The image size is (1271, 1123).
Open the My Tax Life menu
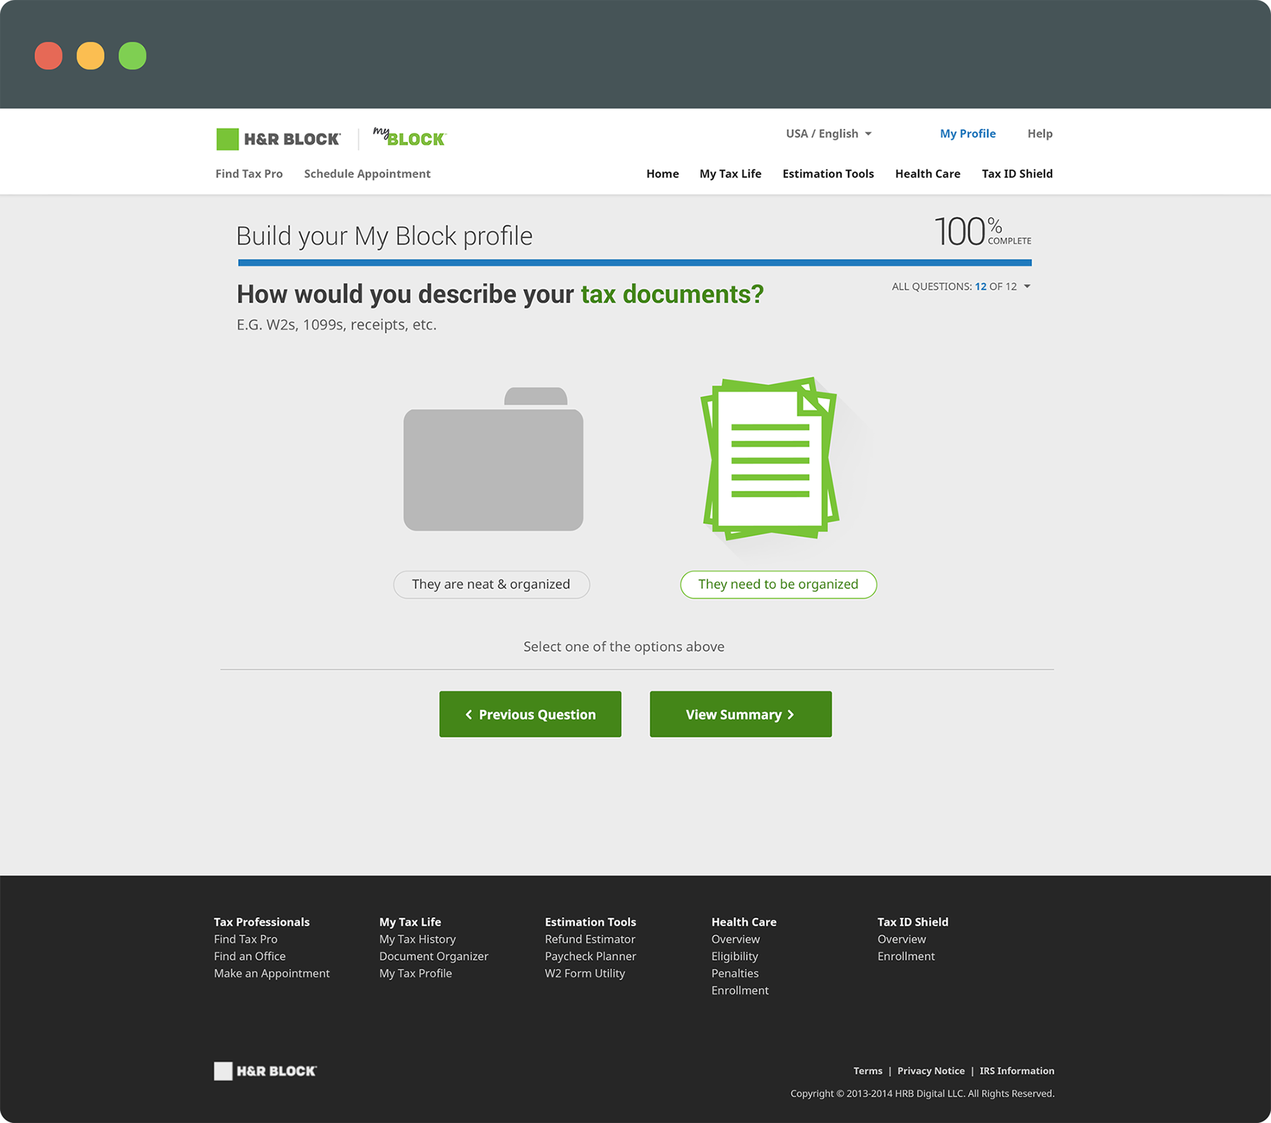730,174
